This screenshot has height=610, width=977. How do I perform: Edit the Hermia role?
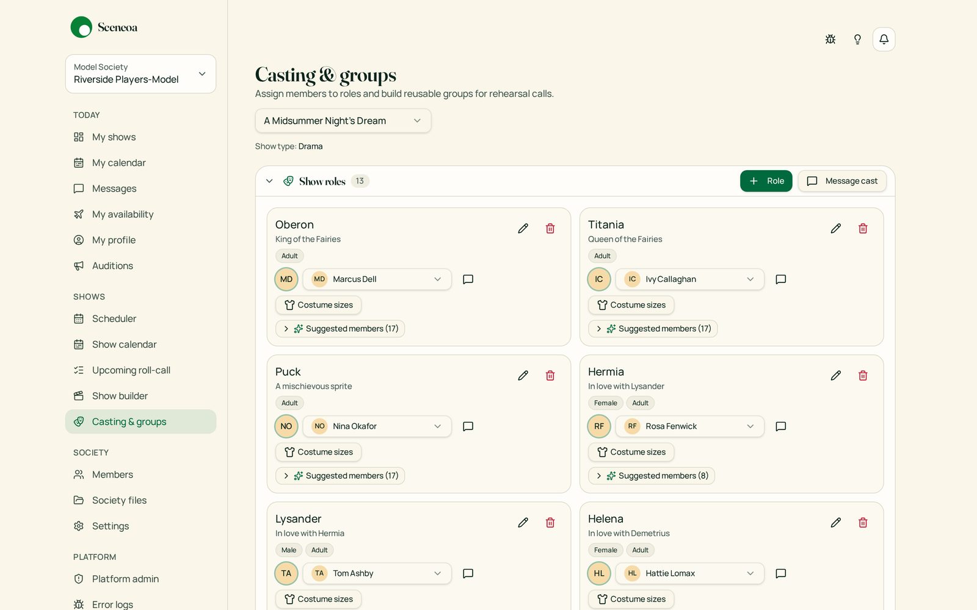click(x=835, y=375)
